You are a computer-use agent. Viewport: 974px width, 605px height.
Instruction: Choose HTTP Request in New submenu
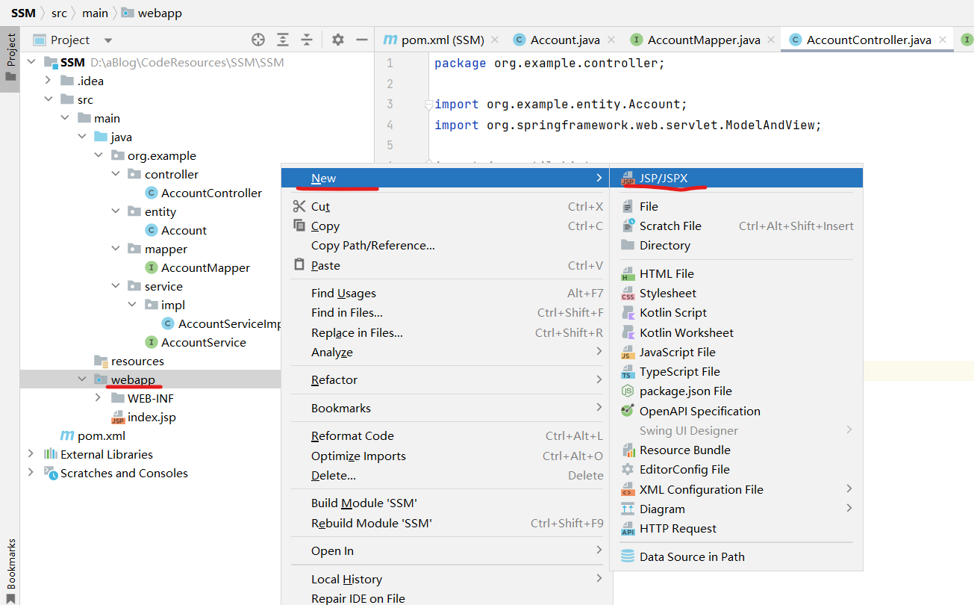pos(736,528)
